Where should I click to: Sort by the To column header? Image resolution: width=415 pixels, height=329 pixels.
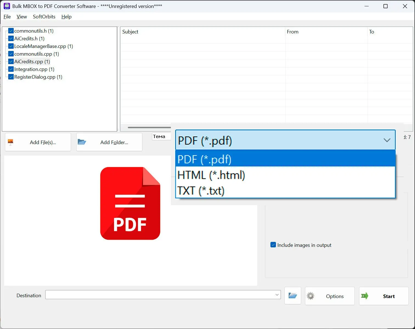coord(390,32)
